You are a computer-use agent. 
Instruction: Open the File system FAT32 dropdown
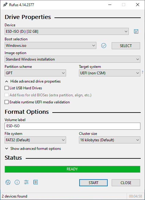[x=35, y=140]
